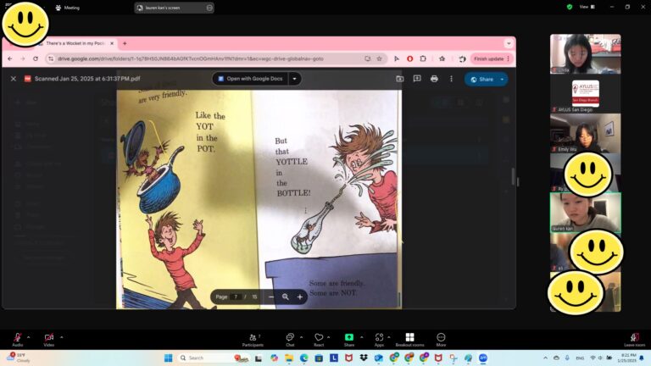Click Open with Google Docs
This screenshot has height=366, width=651.
(250, 79)
